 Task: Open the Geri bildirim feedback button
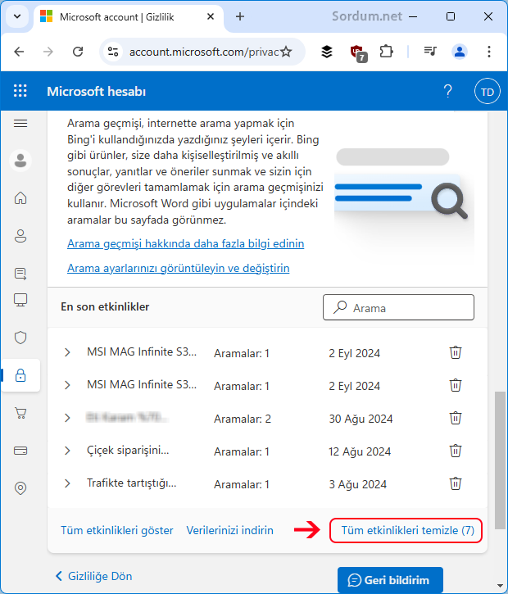(x=390, y=580)
